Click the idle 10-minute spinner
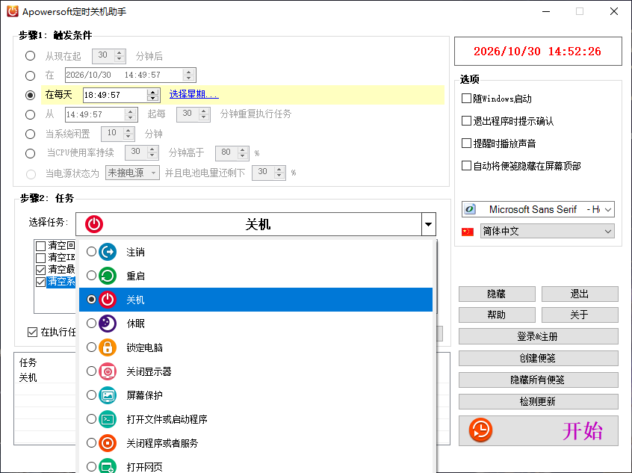 128,134
